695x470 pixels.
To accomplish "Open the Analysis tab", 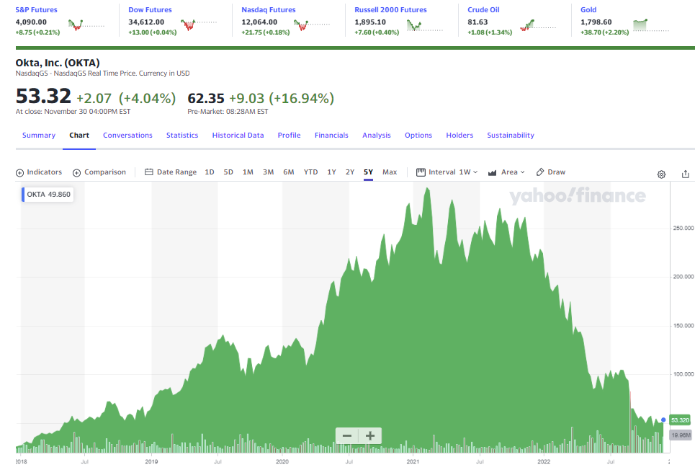I will pyautogui.click(x=377, y=136).
